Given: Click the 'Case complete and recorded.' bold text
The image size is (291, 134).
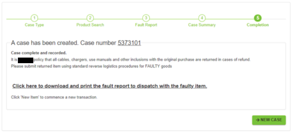Looking at the screenshot, I should pyautogui.click(x=39, y=53).
